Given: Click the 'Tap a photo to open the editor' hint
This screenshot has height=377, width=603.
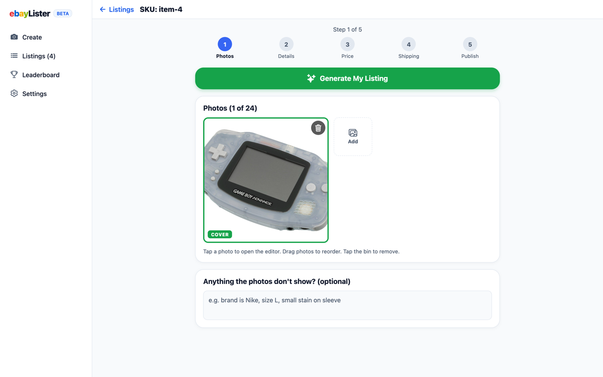Looking at the screenshot, I should pyautogui.click(x=301, y=251).
